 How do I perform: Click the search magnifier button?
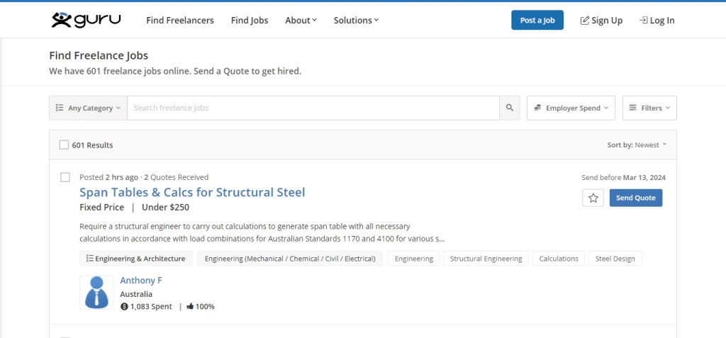[510, 108]
